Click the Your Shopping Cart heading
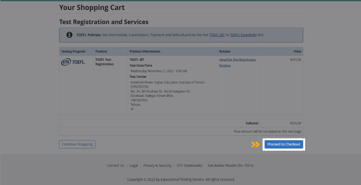 (92, 8)
